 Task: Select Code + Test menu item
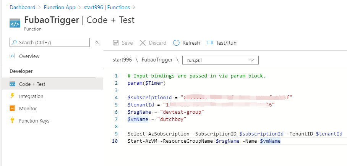pyautogui.click(x=32, y=84)
